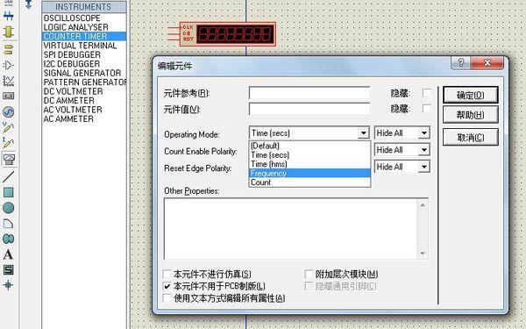Image resolution: width=526 pixels, height=329 pixels.
Task: Choose Count in the mode list
Action: click(x=309, y=182)
